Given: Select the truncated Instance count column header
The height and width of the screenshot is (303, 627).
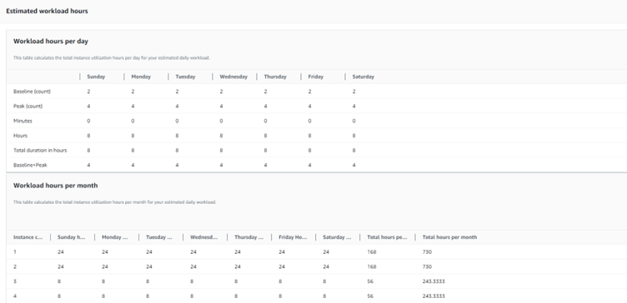Looking at the screenshot, I should click(28, 237).
